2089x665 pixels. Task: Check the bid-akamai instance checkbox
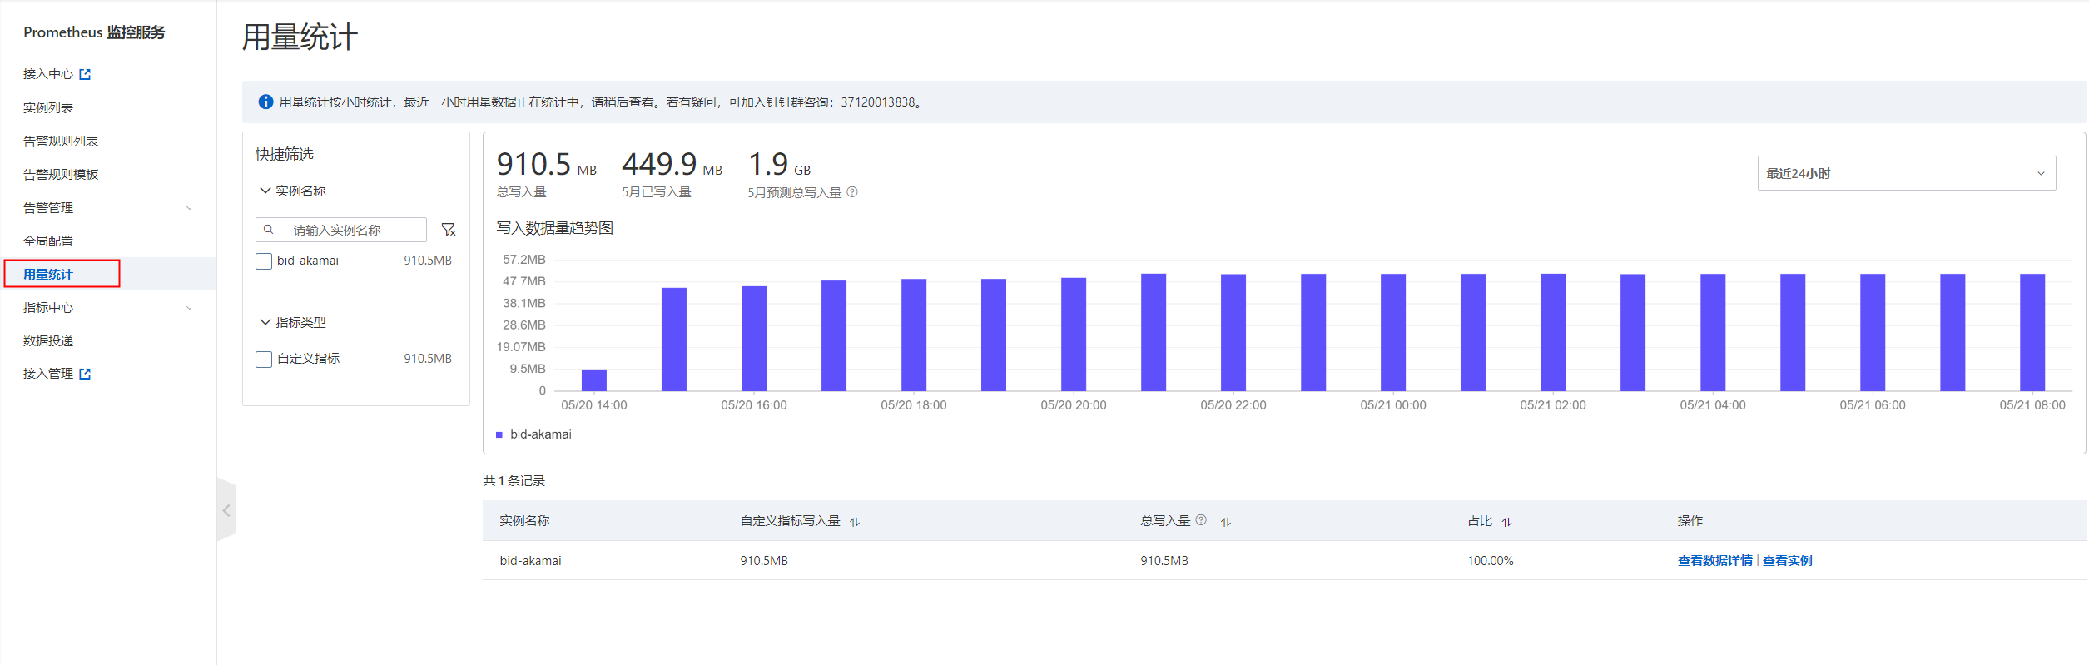[x=264, y=261]
